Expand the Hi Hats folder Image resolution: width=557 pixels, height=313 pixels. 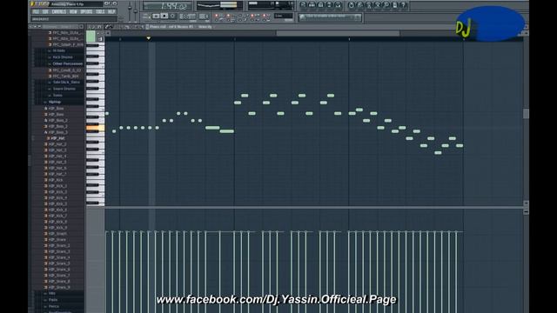[58, 50]
